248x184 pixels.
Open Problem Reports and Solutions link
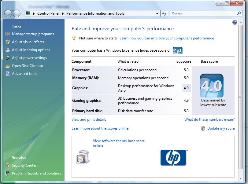pos(37,173)
